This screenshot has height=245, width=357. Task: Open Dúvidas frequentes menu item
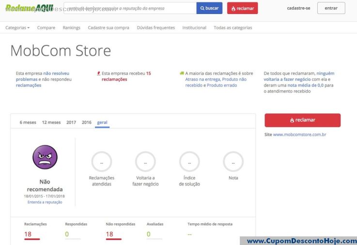[x=155, y=28]
